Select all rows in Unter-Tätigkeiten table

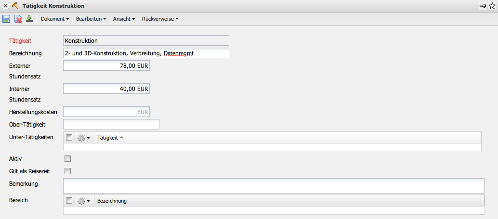[69, 138]
